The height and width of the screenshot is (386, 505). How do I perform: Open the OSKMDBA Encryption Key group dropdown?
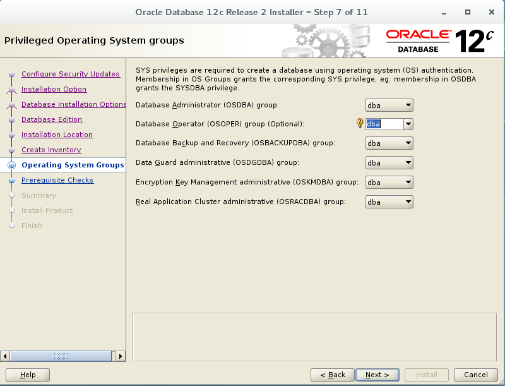coord(389,183)
